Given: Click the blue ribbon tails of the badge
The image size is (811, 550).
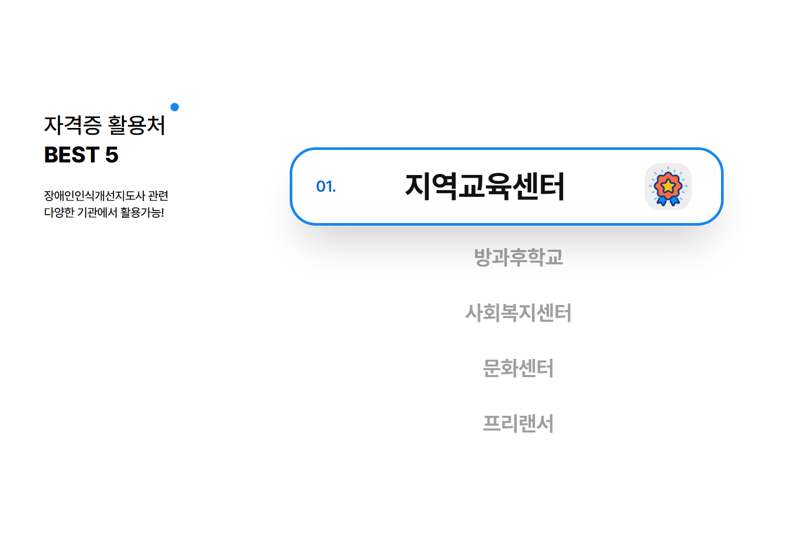Looking at the screenshot, I should [x=668, y=201].
